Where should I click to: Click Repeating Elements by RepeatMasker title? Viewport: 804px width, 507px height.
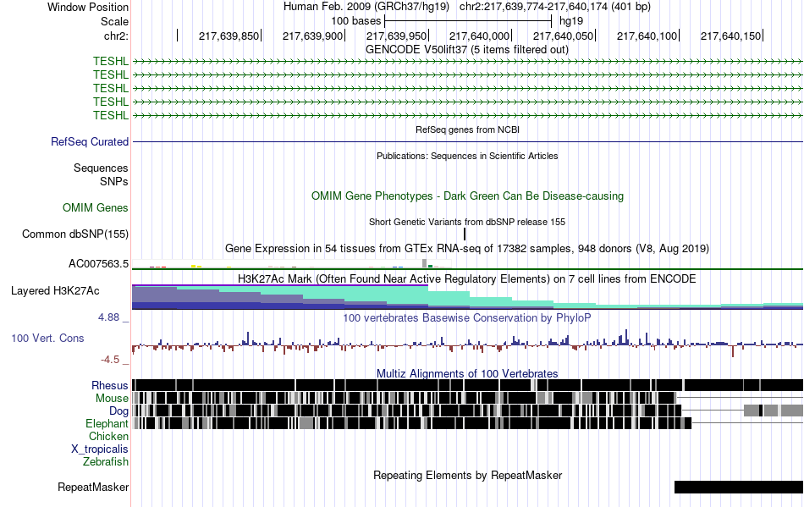click(467, 475)
